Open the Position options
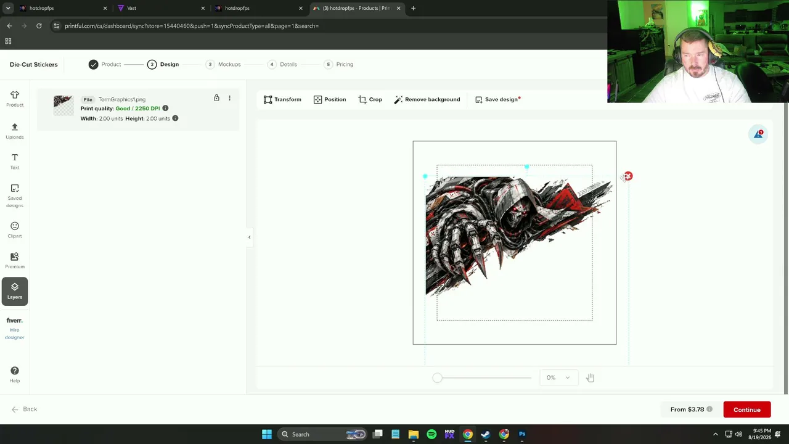Image resolution: width=789 pixels, height=444 pixels. 330,99
